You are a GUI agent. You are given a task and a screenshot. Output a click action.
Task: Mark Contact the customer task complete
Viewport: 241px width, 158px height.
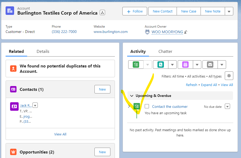147,106
